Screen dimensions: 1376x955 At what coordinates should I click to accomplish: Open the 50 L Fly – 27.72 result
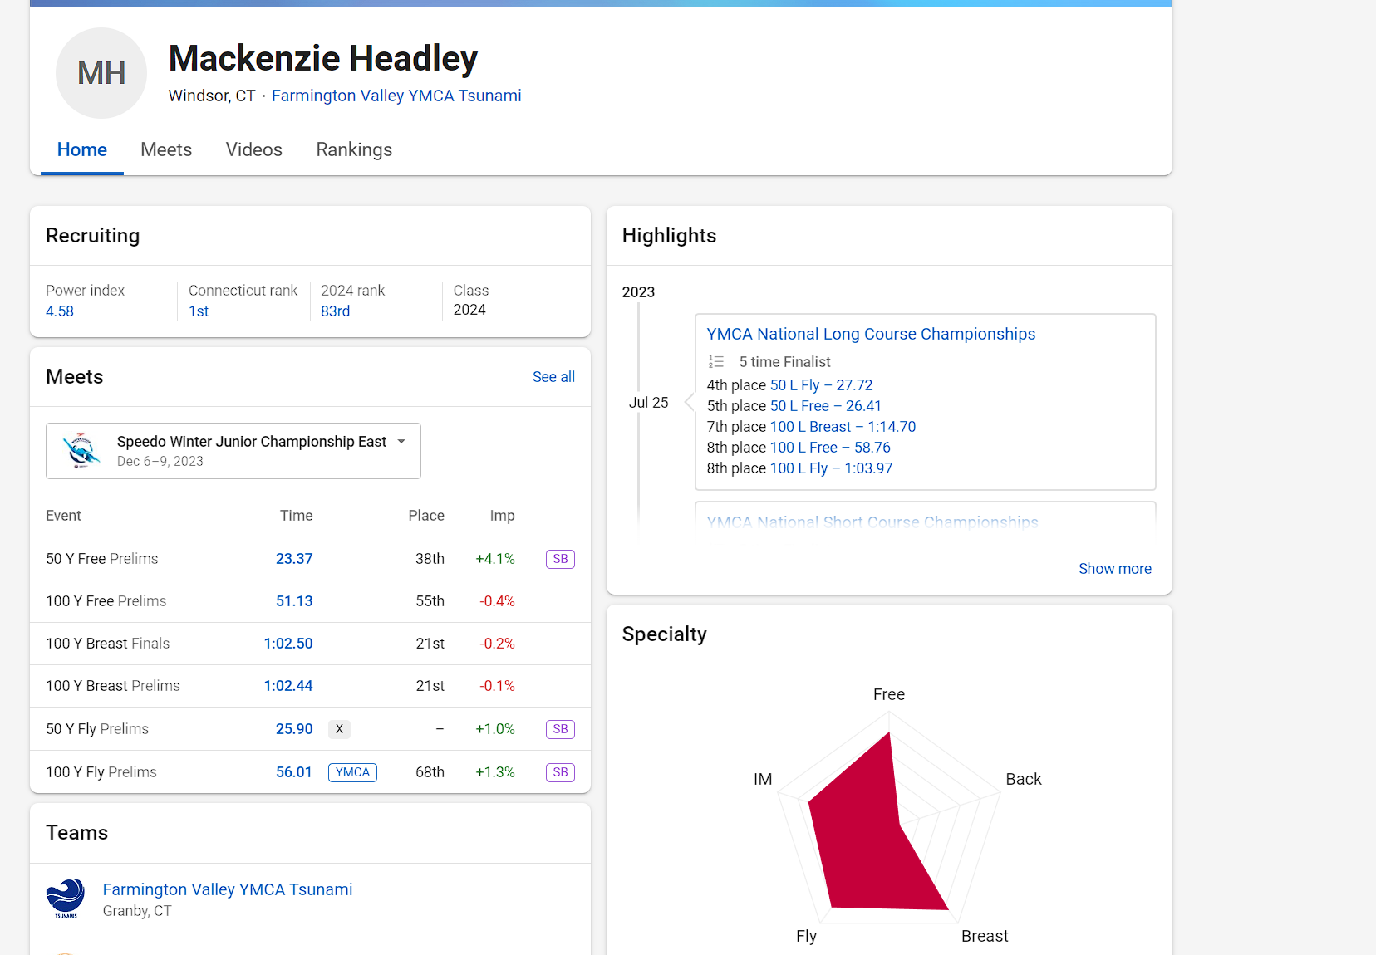tap(821, 385)
